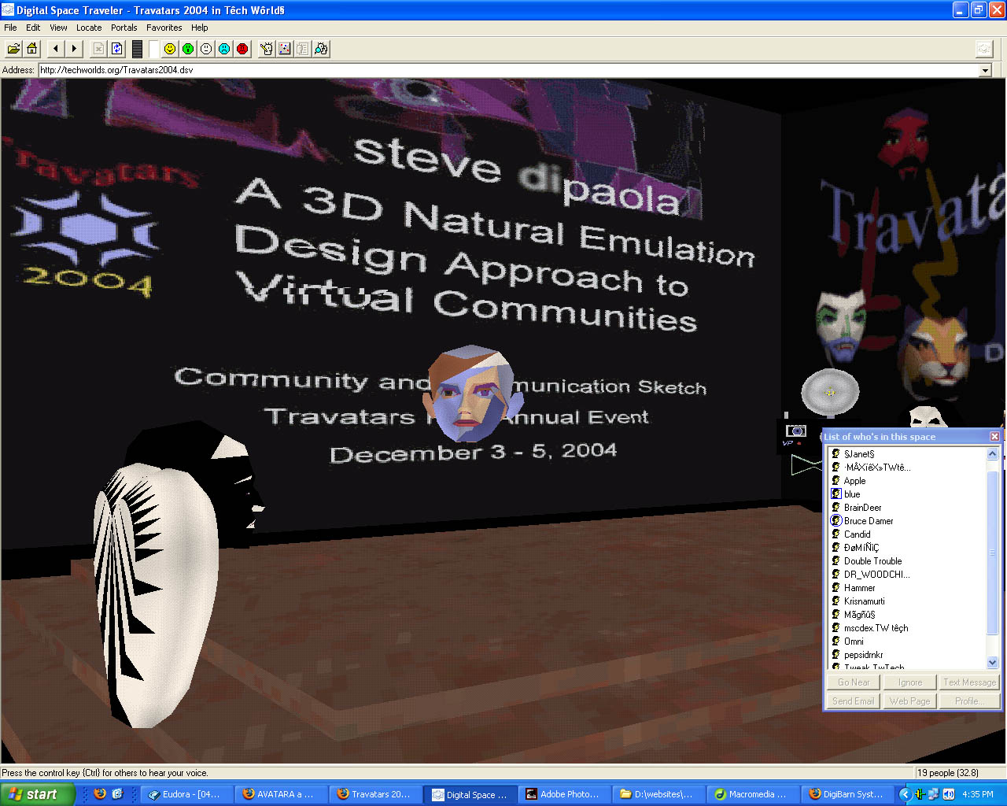Select mscdex.TW têçh in the people list
The height and width of the screenshot is (806, 1007).
coord(876,628)
